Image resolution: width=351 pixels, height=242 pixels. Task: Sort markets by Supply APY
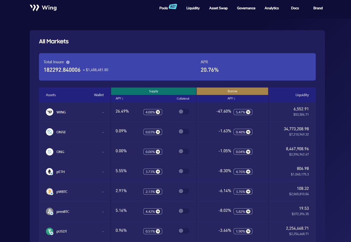(x=119, y=98)
